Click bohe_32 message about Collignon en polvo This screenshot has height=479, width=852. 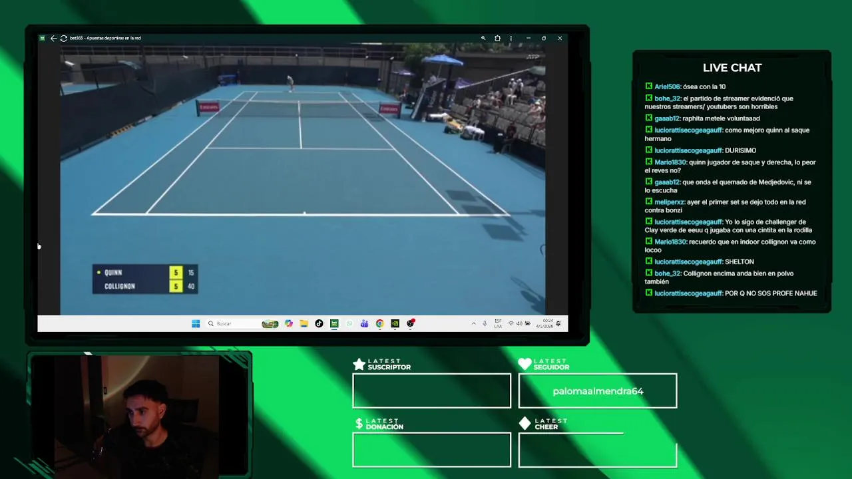719,277
